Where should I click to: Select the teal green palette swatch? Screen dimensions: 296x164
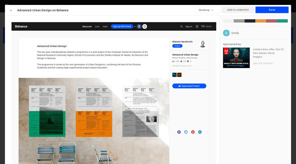[x=282, y=21]
